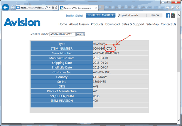This screenshot has width=182, height=126.
Task: Select ITEM_REVISION value '400'
Action: (95, 101)
